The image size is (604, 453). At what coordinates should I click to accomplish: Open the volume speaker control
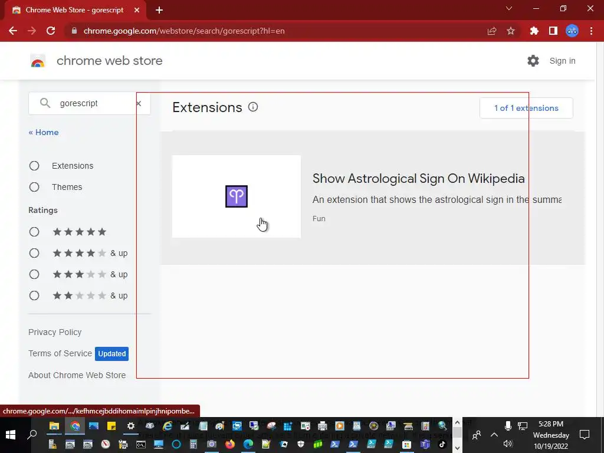click(x=508, y=444)
